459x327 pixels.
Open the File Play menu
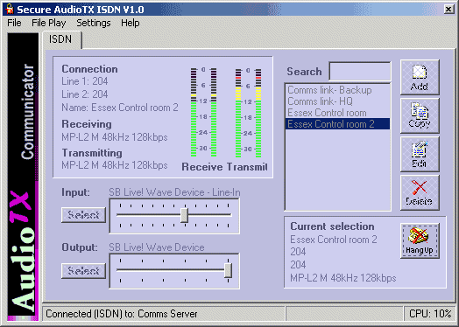(49, 23)
